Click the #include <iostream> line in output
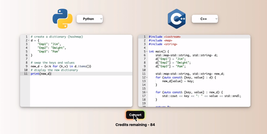 click(165, 37)
